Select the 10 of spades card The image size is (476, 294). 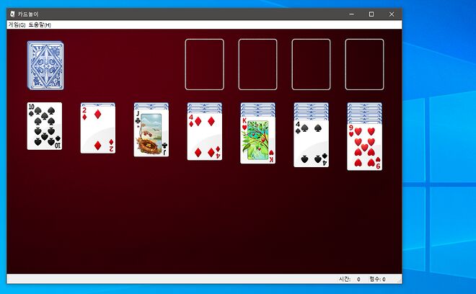tap(45, 126)
